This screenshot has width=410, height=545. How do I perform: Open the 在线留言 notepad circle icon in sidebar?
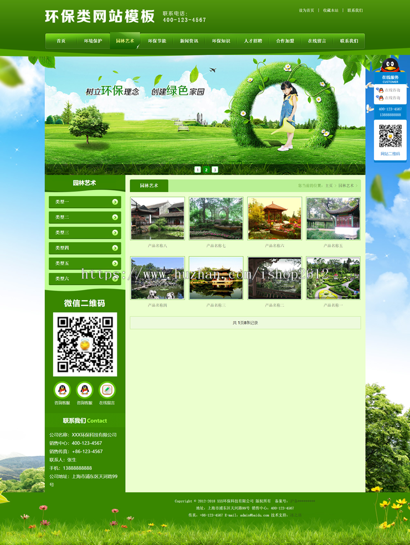[107, 390]
